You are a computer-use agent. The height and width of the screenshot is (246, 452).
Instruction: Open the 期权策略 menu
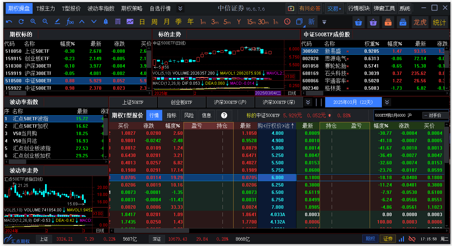pos(131,9)
